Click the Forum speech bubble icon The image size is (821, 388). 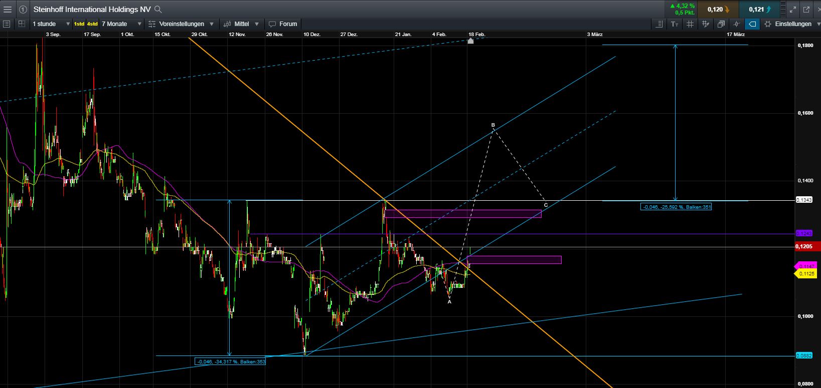pyautogui.click(x=272, y=24)
